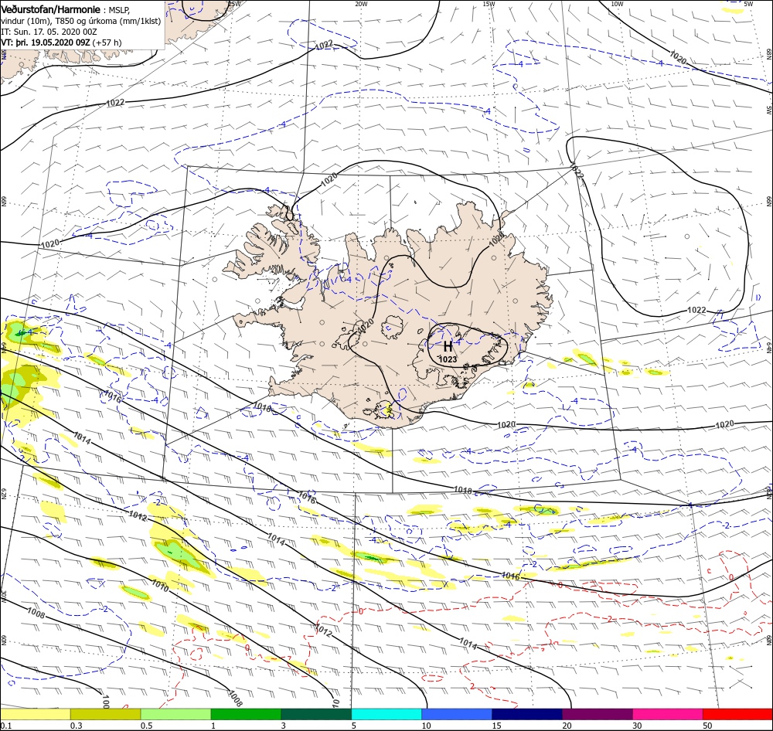Click the pink 30–50 mm legend swatch

pyautogui.click(x=668, y=715)
